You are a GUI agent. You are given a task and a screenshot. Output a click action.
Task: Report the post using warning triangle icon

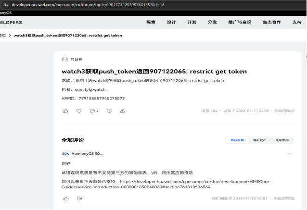click(123, 111)
